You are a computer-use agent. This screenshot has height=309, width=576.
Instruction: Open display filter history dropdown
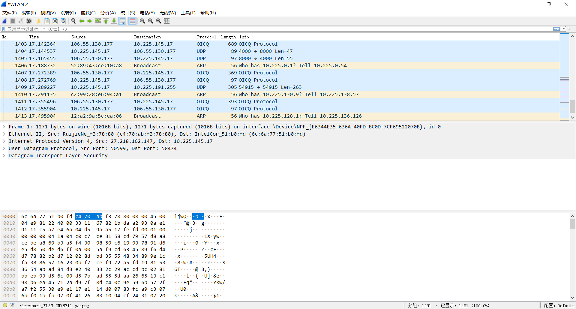[564, 29]
